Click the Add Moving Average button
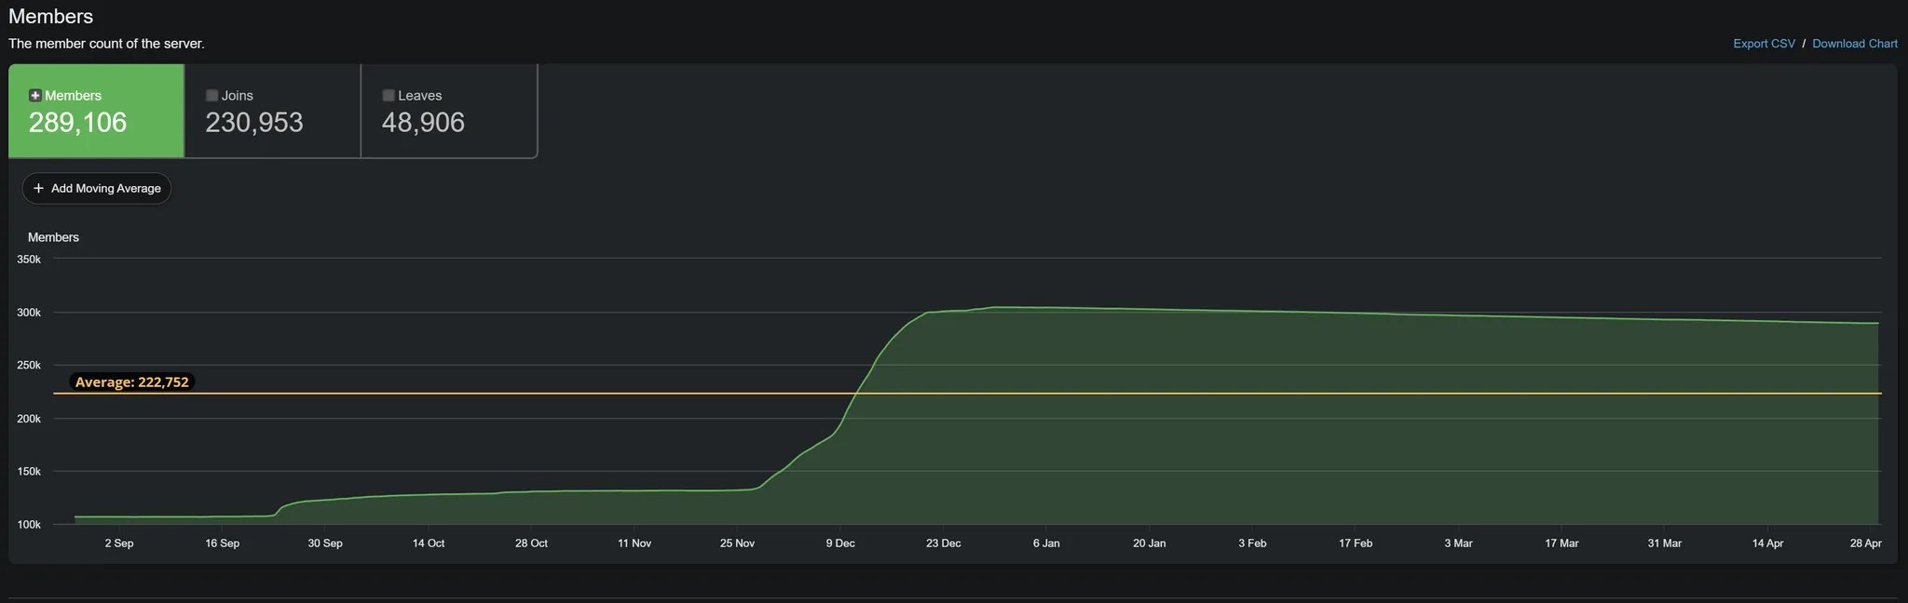This screenshot has height=603, width=1908. 97,188
